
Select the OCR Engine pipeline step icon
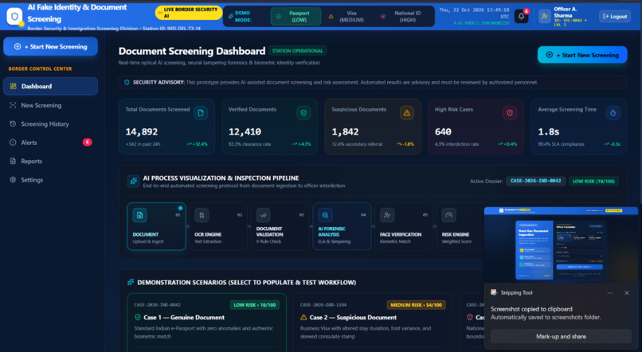point(202,215)
